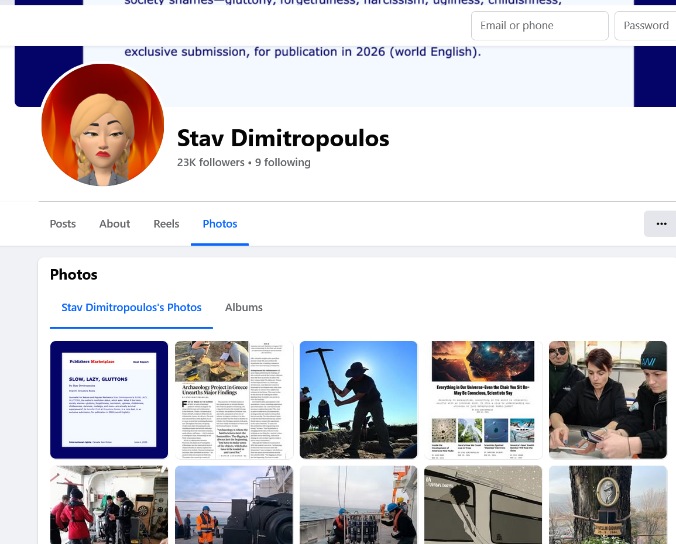Focus the Email or phone field
This screenshot has height=544, width=676.
click(x=540, y=26)
